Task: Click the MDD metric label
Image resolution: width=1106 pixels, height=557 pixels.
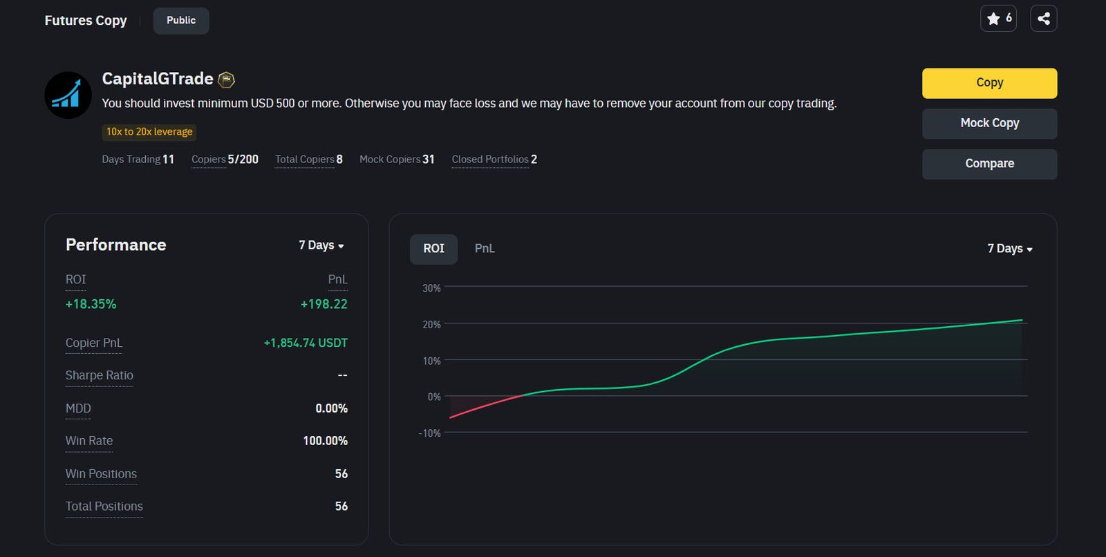Action: 78,408
